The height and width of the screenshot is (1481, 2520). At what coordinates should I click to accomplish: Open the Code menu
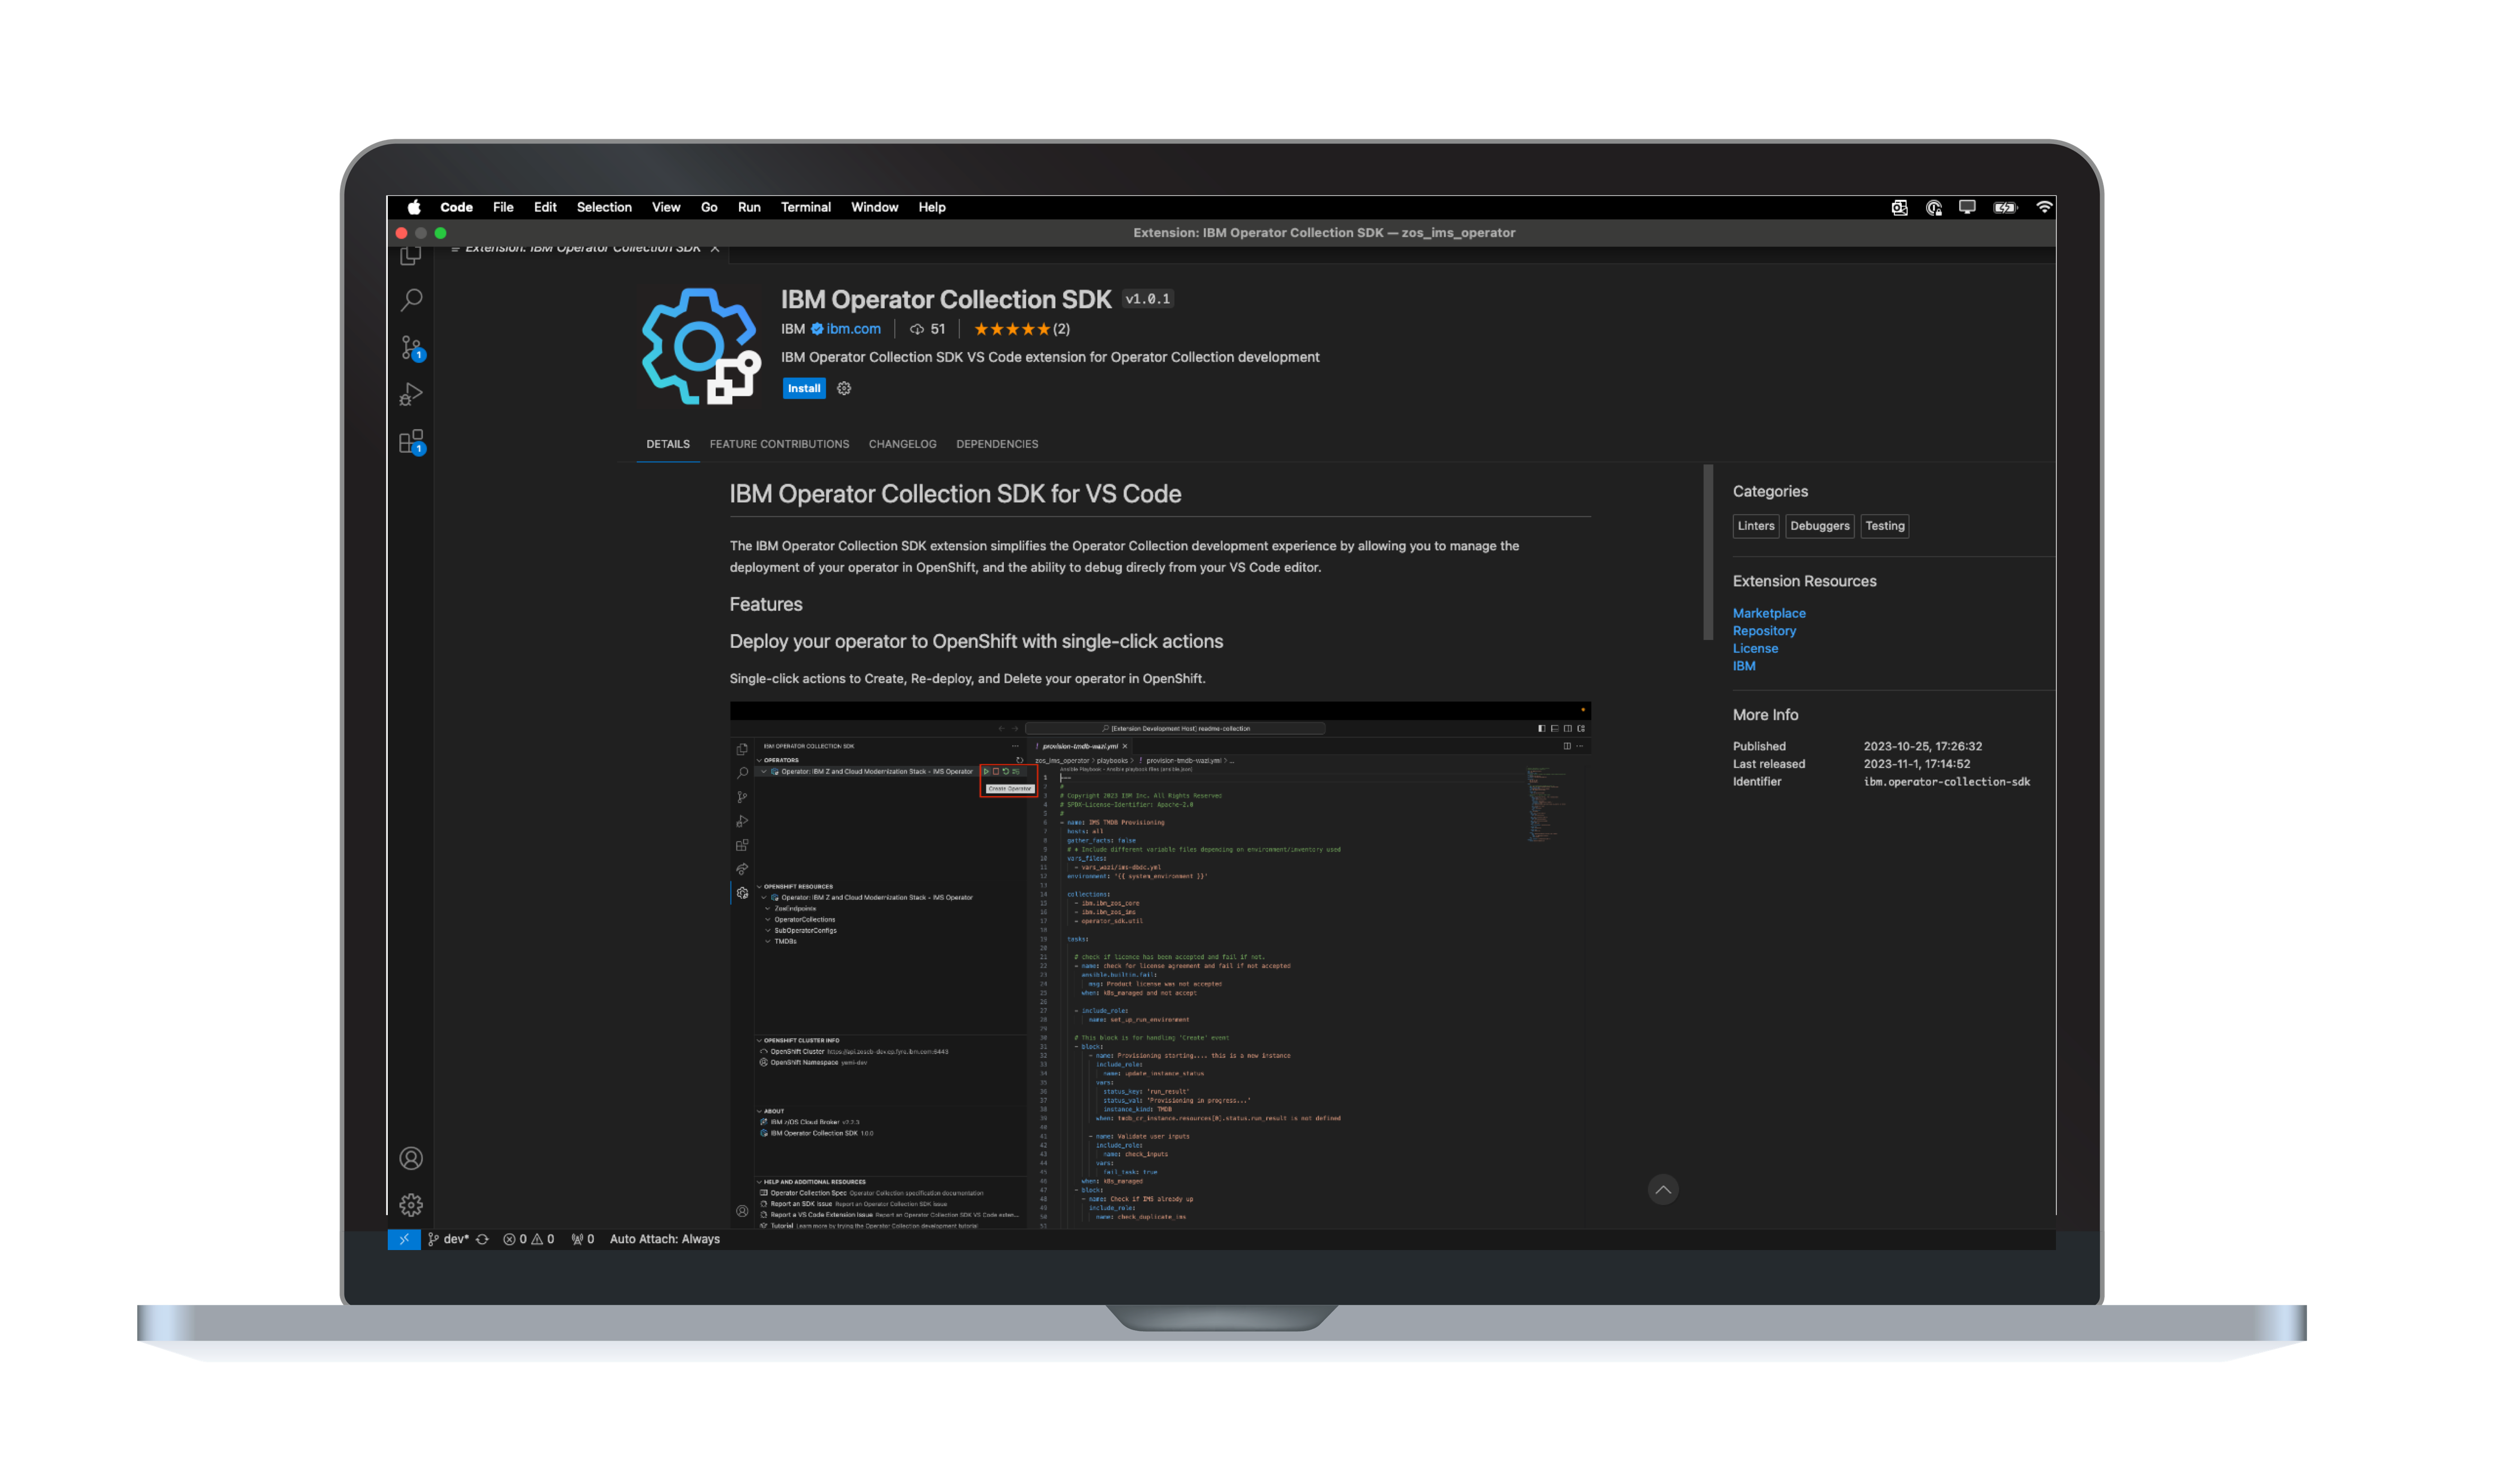[x=456, y=207]
